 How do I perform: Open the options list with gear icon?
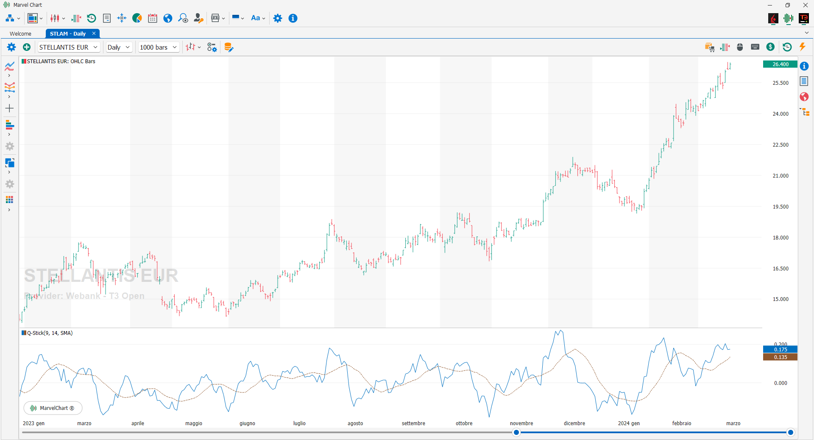point(212,47)
